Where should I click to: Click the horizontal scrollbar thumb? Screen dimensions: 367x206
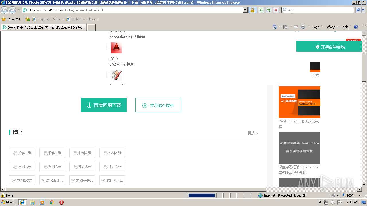pyautogui.click(x=136, y=189)
